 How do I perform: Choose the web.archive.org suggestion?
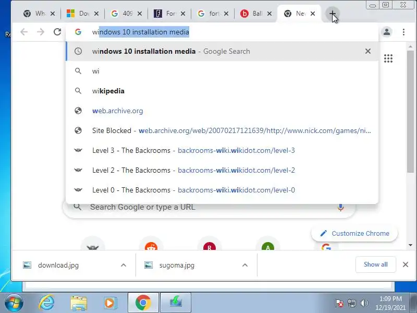point(222,111)
